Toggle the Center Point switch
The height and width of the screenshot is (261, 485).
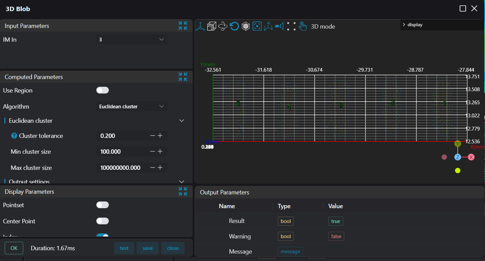tap(102, 221)
